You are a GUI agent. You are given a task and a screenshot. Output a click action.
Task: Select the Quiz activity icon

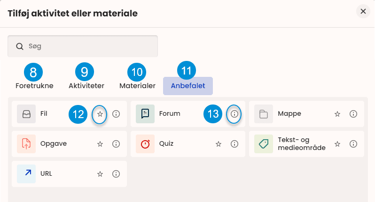pos(145,144)
